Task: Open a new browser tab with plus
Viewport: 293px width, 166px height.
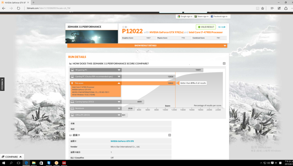Action: 33,2
